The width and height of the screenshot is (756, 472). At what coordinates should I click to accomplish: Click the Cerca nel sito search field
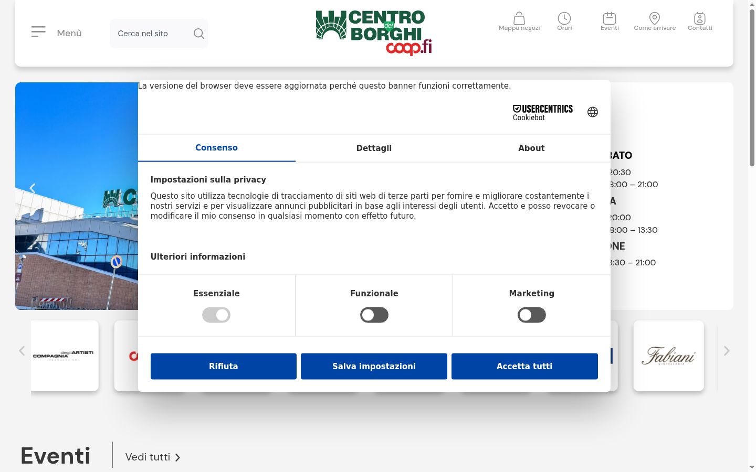click(159, 34)
